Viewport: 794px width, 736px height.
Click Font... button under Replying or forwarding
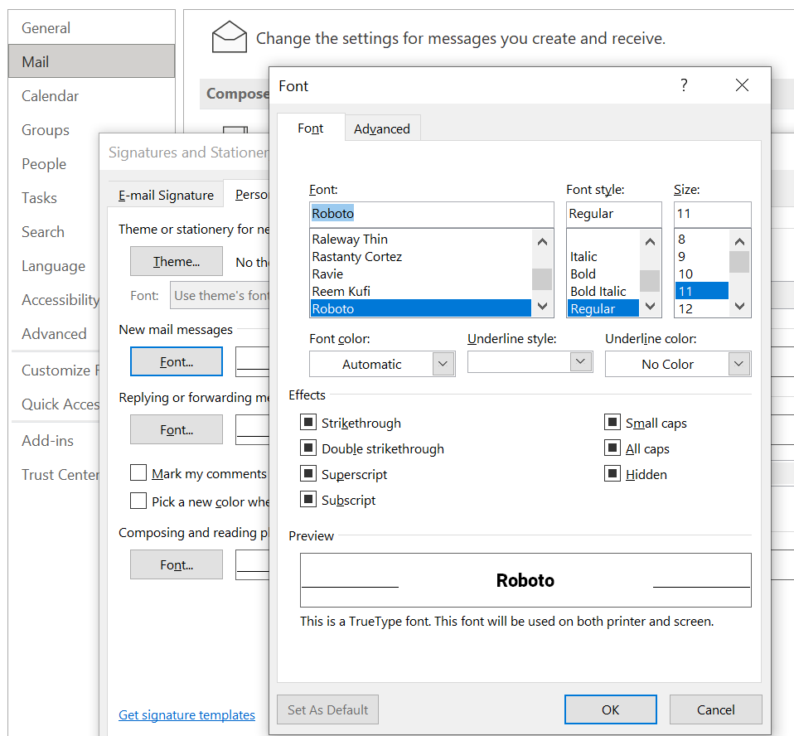coord(177,429)
